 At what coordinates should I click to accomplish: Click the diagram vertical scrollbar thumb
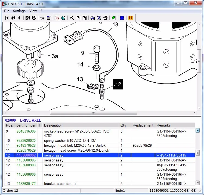coord(199,61)
